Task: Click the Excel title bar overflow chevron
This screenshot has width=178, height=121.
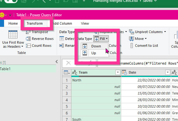Action: pyautogui.click(x=84, y=1)
